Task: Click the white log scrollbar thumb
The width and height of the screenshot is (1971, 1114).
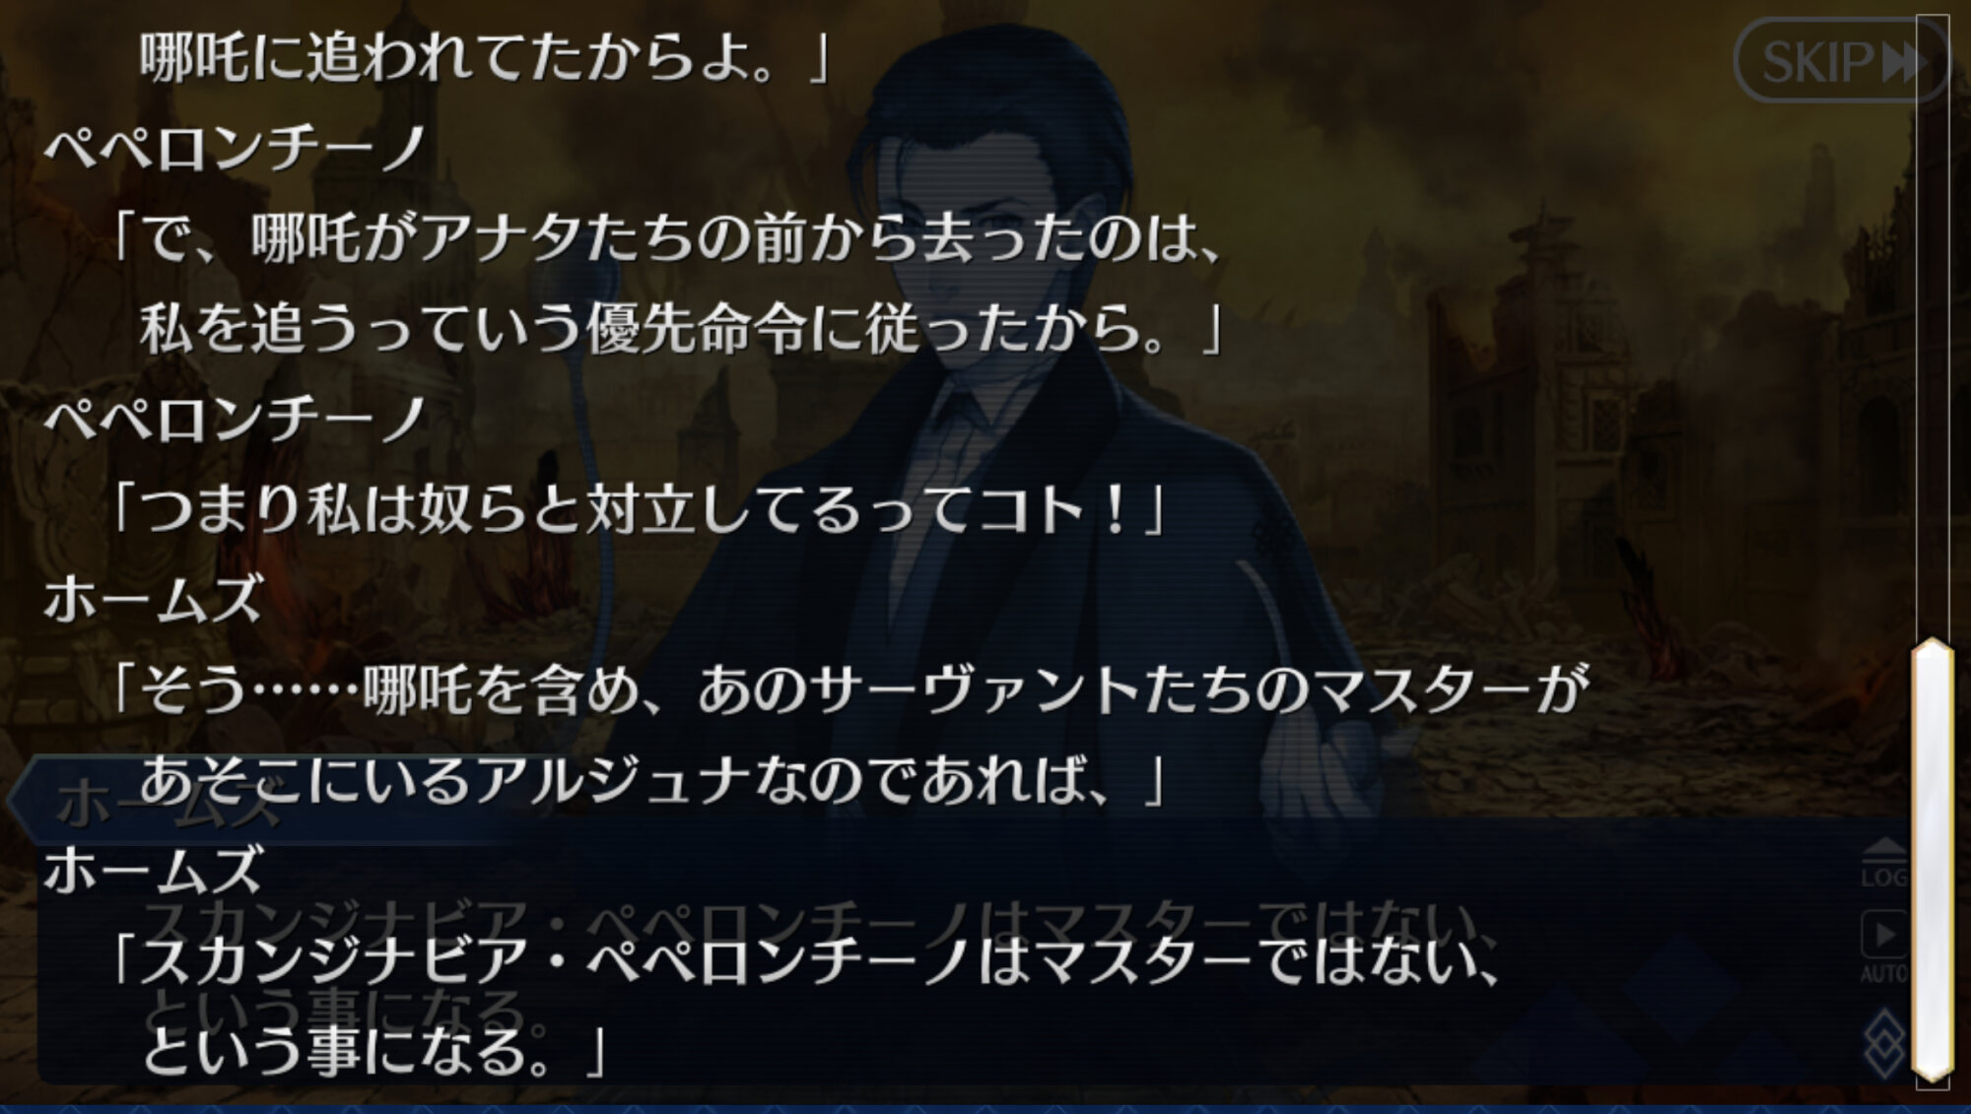Action: click(x=1933, y=861)
